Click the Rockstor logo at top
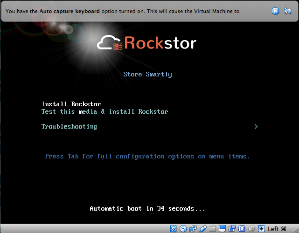Screen dimensions: 299x233 point(147,43)
